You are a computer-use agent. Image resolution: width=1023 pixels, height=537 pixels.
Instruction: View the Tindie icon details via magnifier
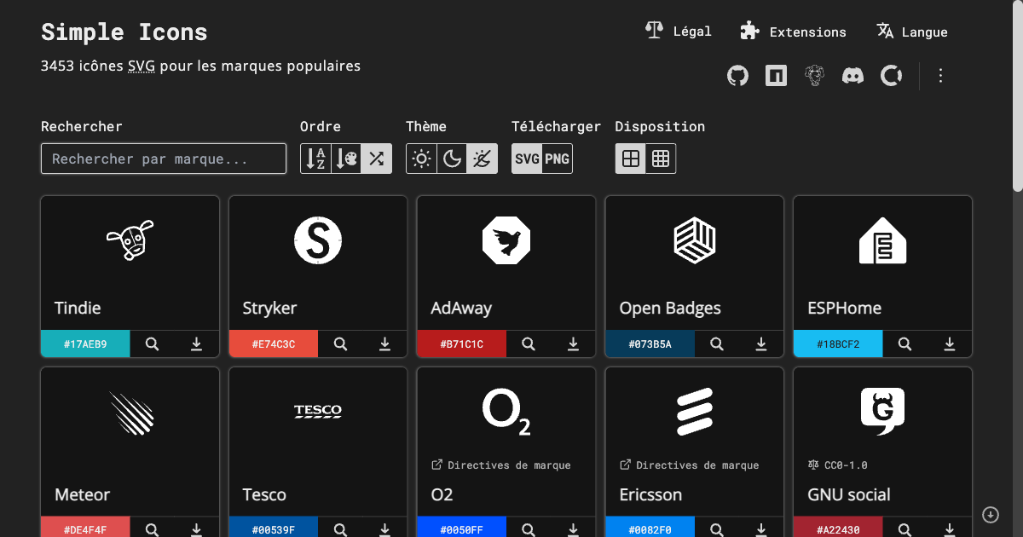click(x=152, y=344)
